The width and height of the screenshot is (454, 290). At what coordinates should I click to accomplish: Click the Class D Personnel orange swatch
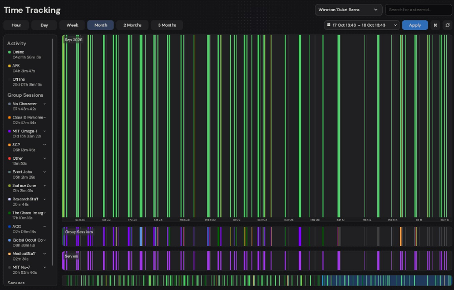coord(9,117)
